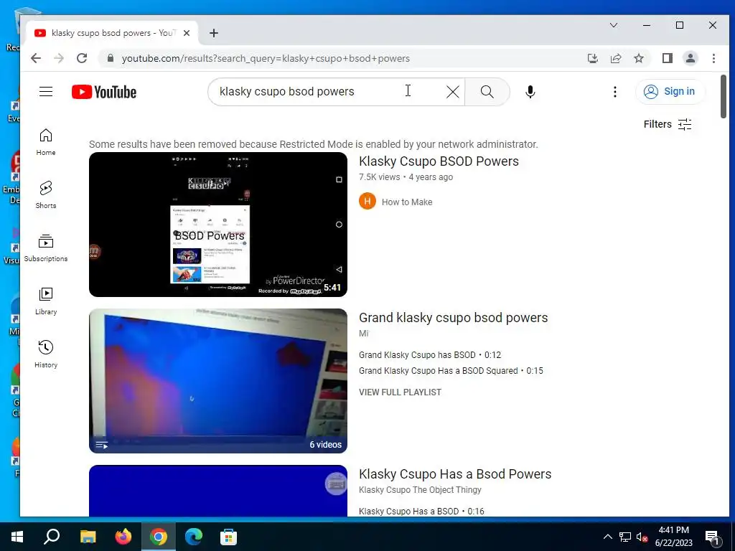Open the search Filters panel
The height and width of the screenshot is (551, 735).
pyautogui.click(x=668, y=124)
